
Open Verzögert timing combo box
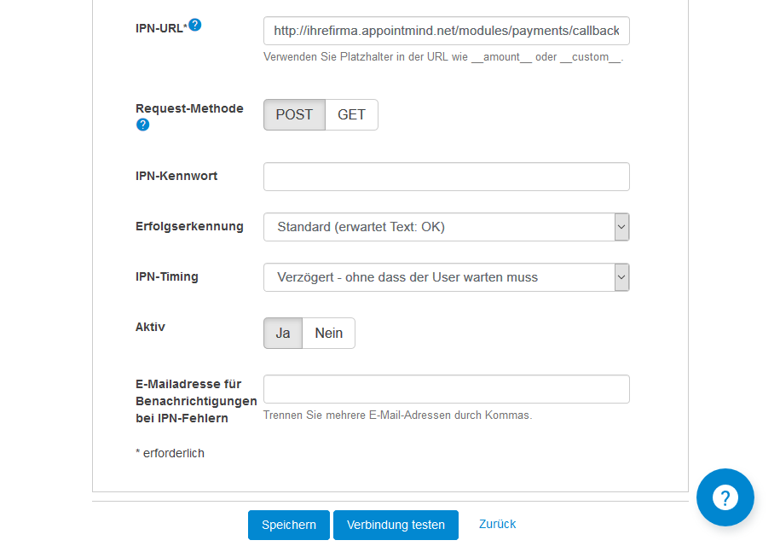(x=446, y=277)
